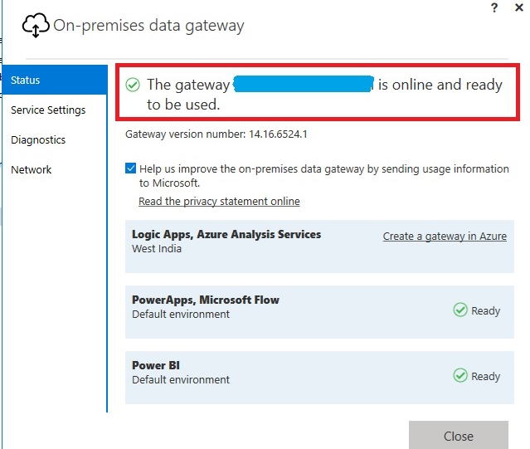Click the PowerApps Ready checkmark icon
The height and width of the screenshot is (449, 530).
[460, 310]
